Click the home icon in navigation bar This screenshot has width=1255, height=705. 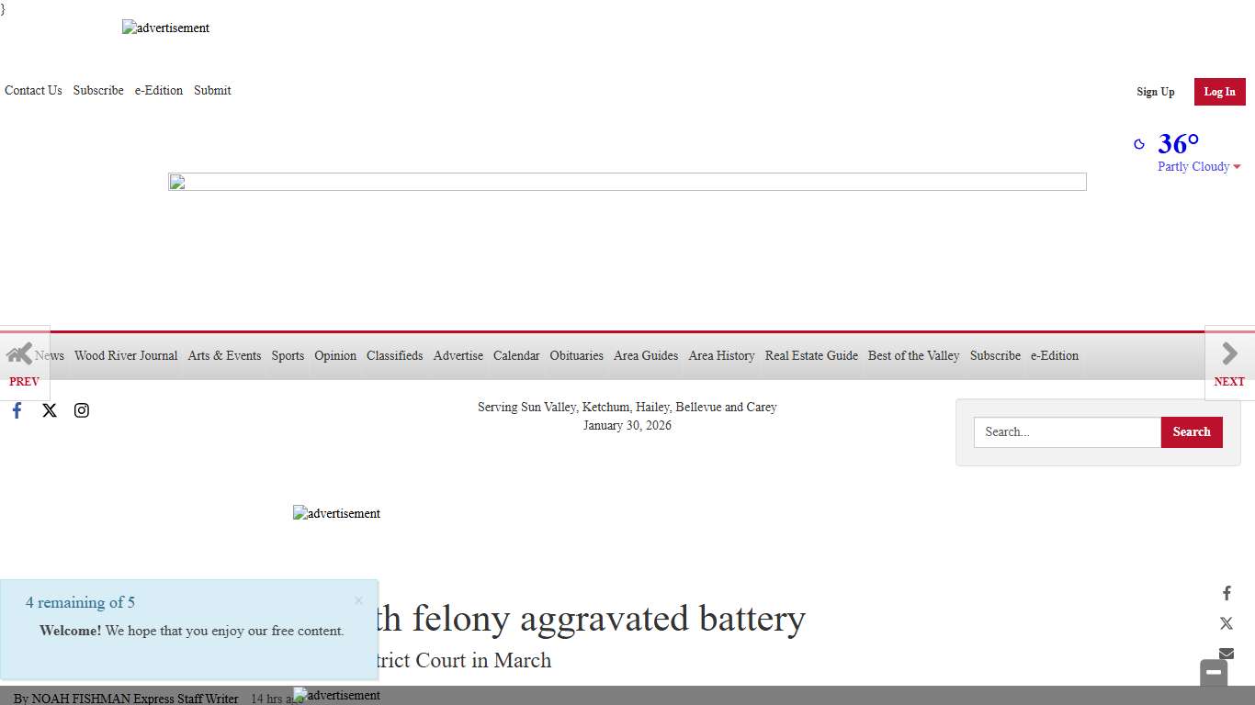click(x=19, y=353)
